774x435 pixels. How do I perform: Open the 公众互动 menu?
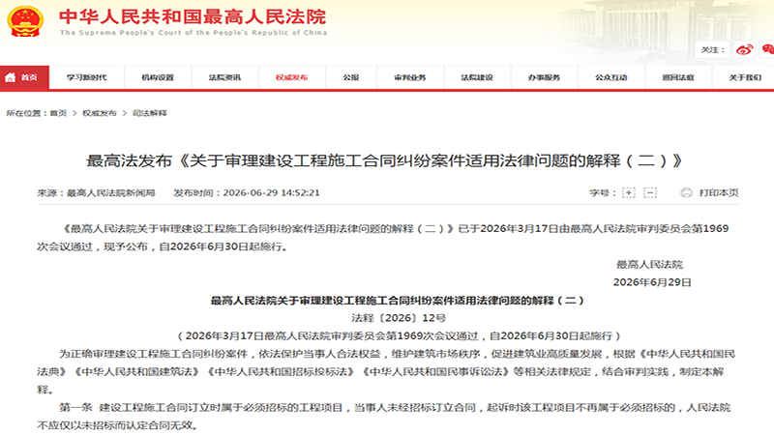tap(611, 77)
